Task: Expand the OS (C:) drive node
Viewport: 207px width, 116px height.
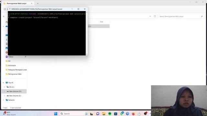Action: (x=4, y=87)
